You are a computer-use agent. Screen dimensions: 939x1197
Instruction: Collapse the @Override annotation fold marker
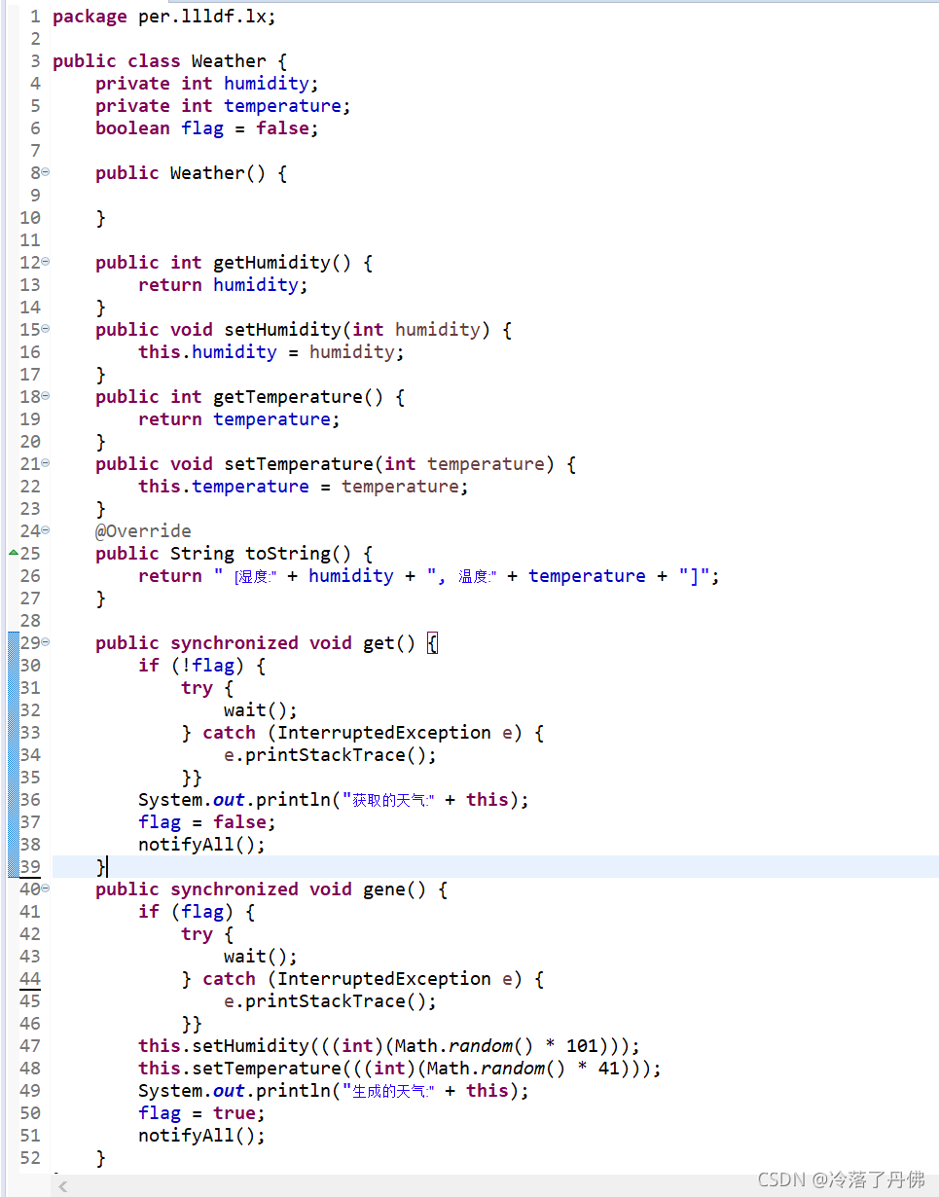pos(45,530)
